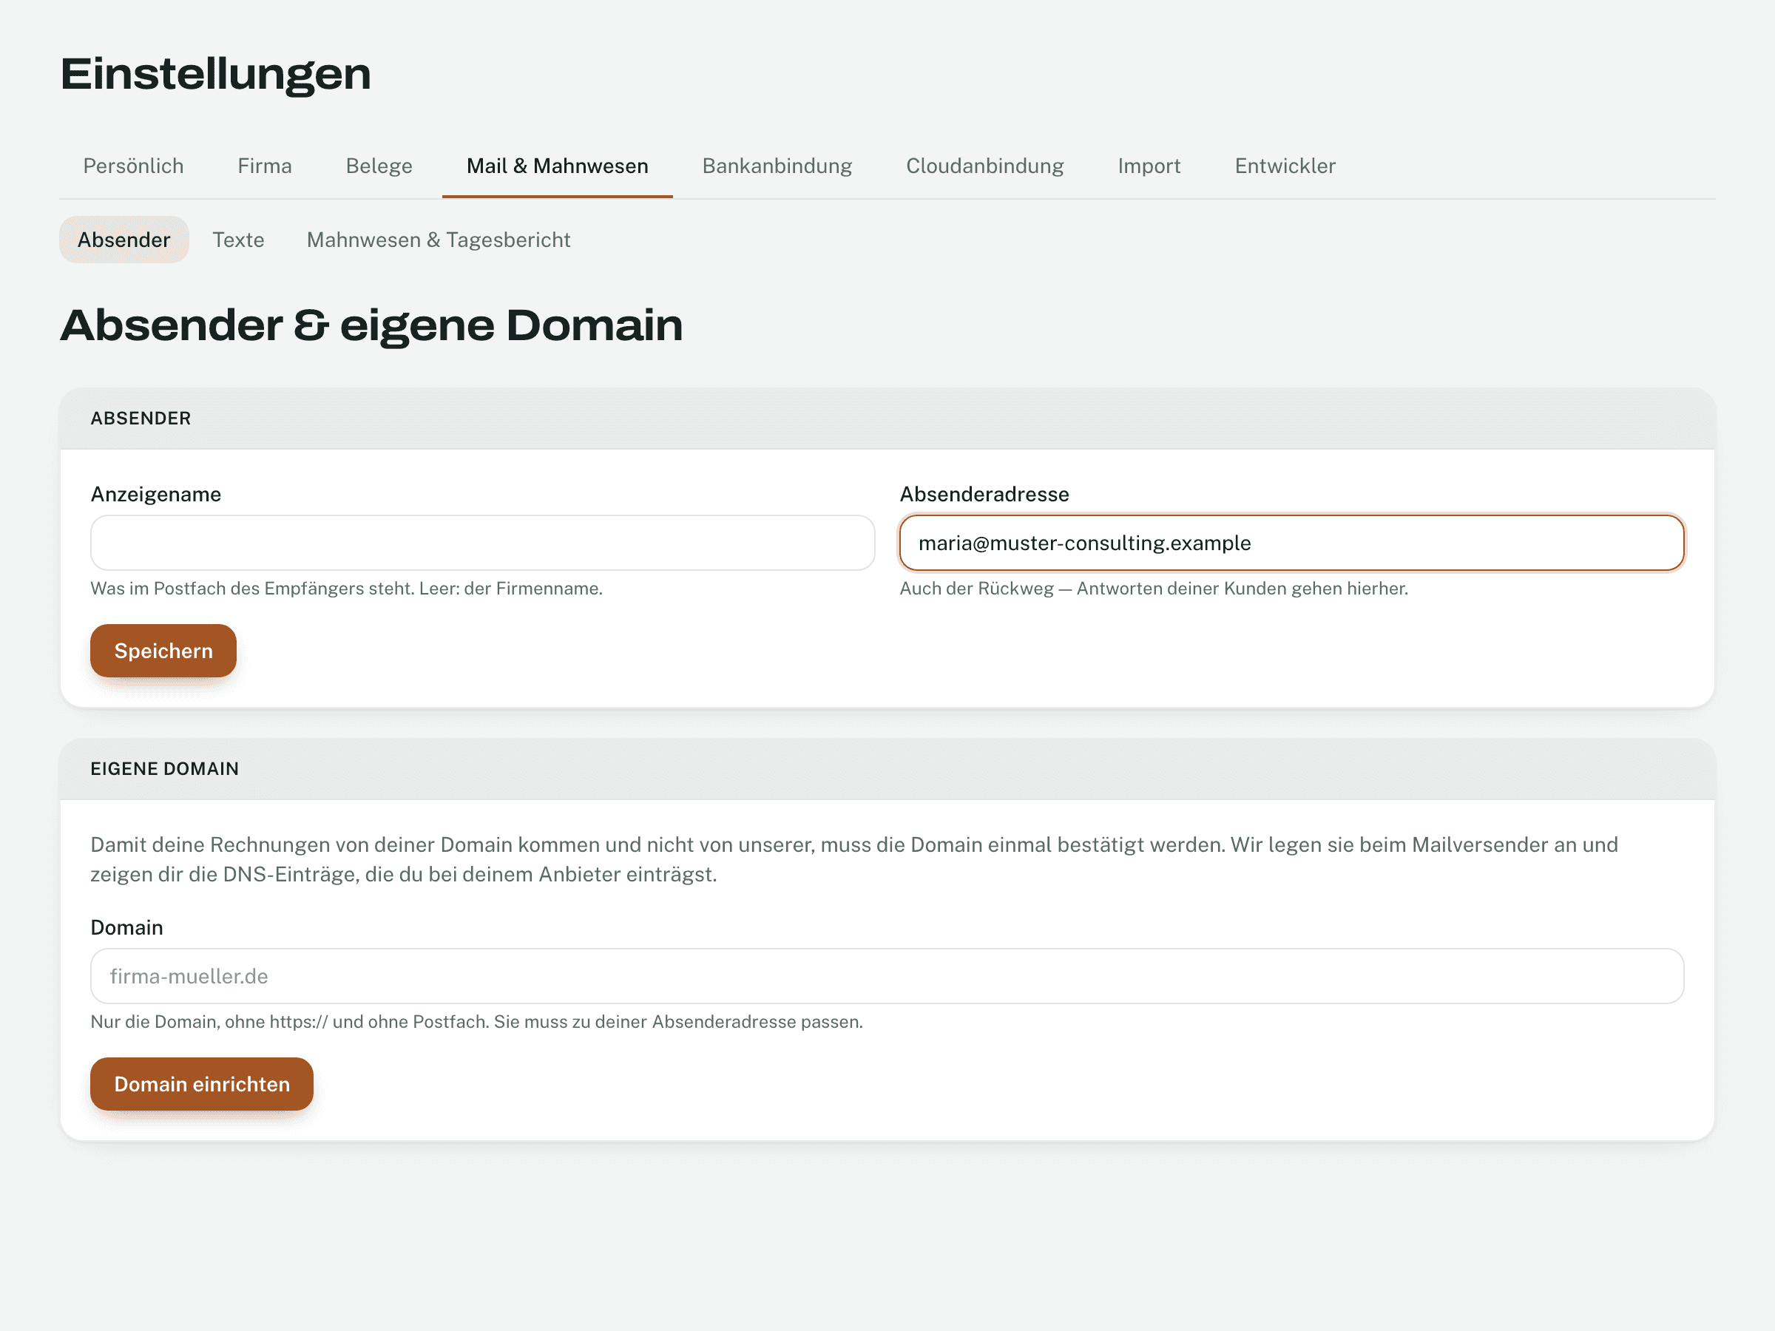The height and width of the screenshot is (1331, 1775).
Task: Select the Absender sub-tab pill
Action: coord(124,240)
